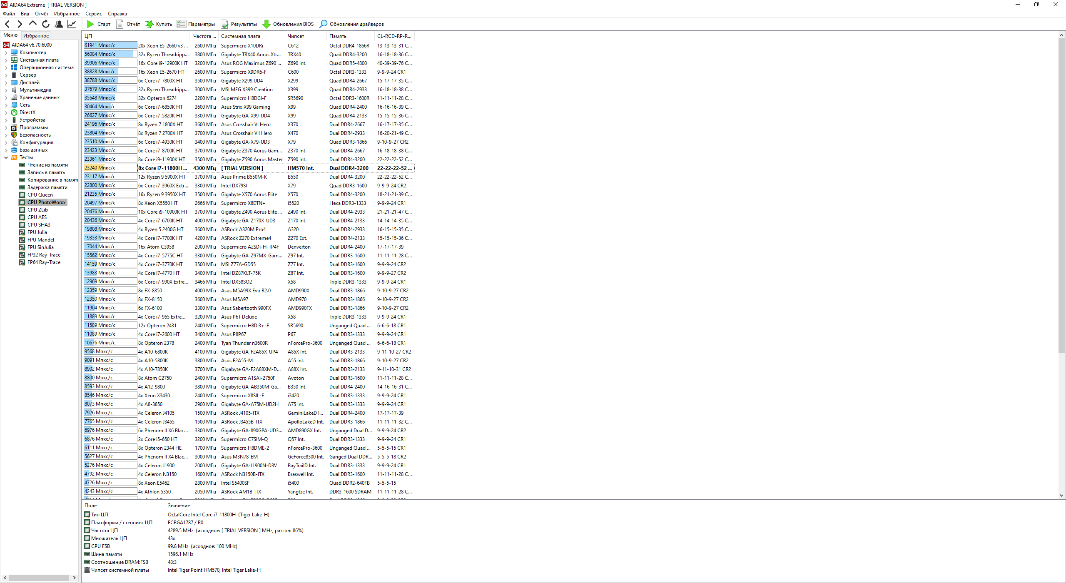Sort by Память column header
This screenshot has width=1066, height=583.
point(350,36)
